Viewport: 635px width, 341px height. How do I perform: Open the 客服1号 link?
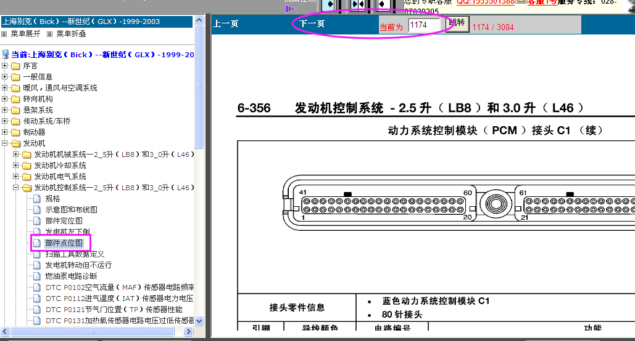coord(542,2)
